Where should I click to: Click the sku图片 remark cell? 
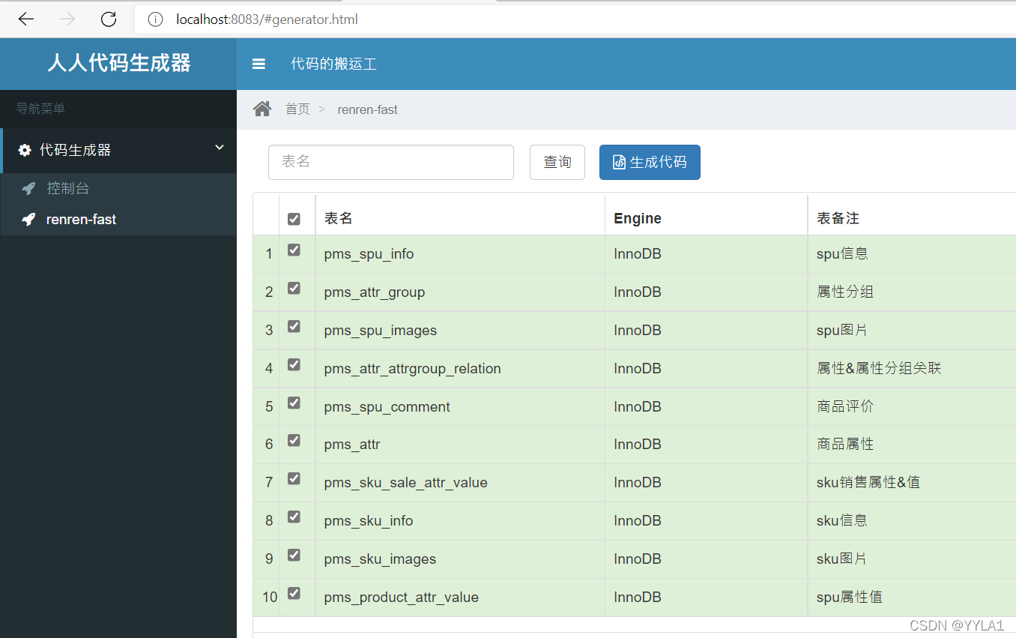[912, 559]
